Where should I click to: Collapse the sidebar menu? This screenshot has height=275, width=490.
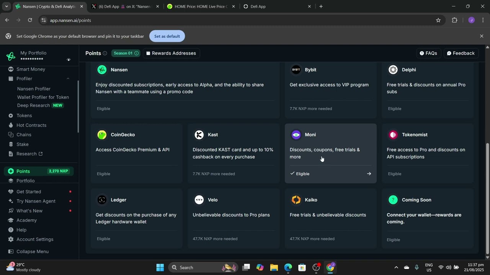pyautogui.click(x=28, y=252)
